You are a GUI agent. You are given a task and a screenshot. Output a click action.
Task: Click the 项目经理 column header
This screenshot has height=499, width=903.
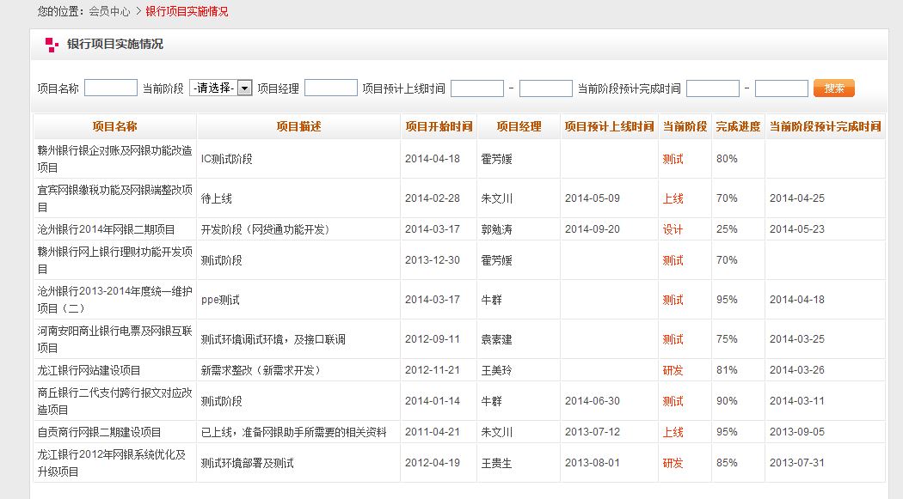pyautogui.click(x=519, y=126)
